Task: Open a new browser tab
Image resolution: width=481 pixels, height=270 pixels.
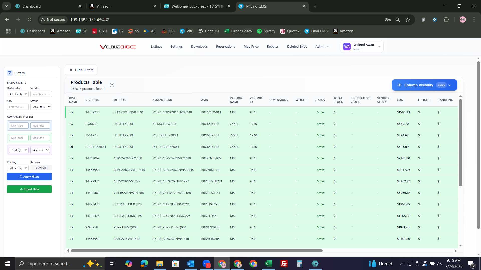Action: click(x=315, y=6)
